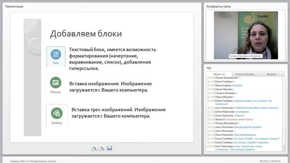Click the chat scrollbar thumb

pos(284,138)
